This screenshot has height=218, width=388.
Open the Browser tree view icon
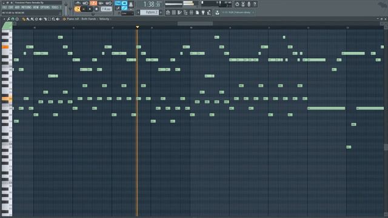186,12
